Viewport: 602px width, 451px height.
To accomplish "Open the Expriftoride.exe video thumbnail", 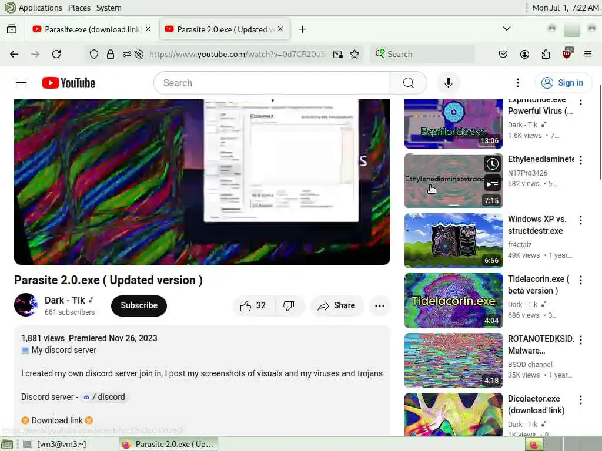I will click(453, 123).
